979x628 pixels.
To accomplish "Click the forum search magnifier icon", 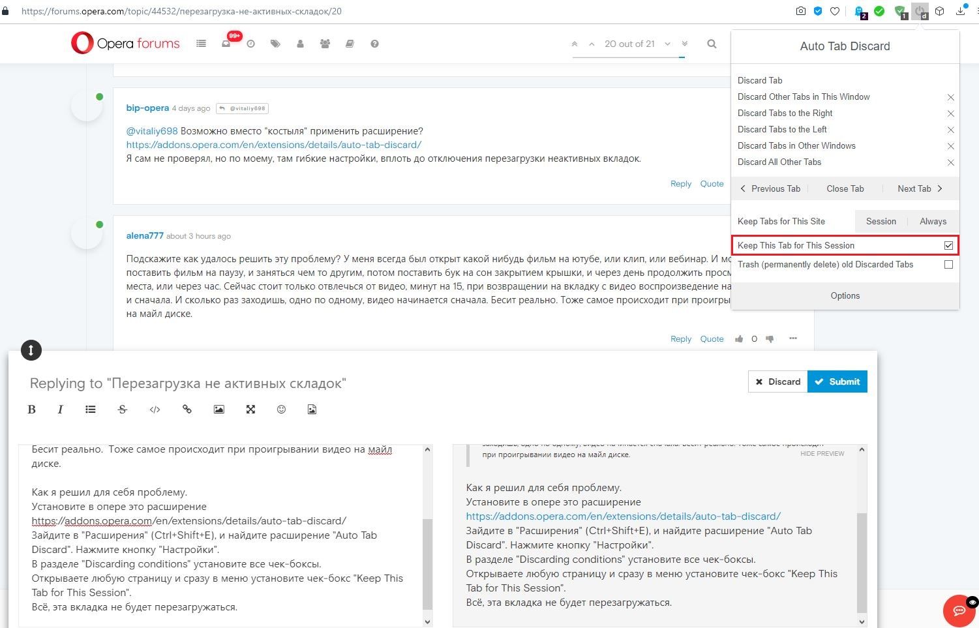I will 712,44.
